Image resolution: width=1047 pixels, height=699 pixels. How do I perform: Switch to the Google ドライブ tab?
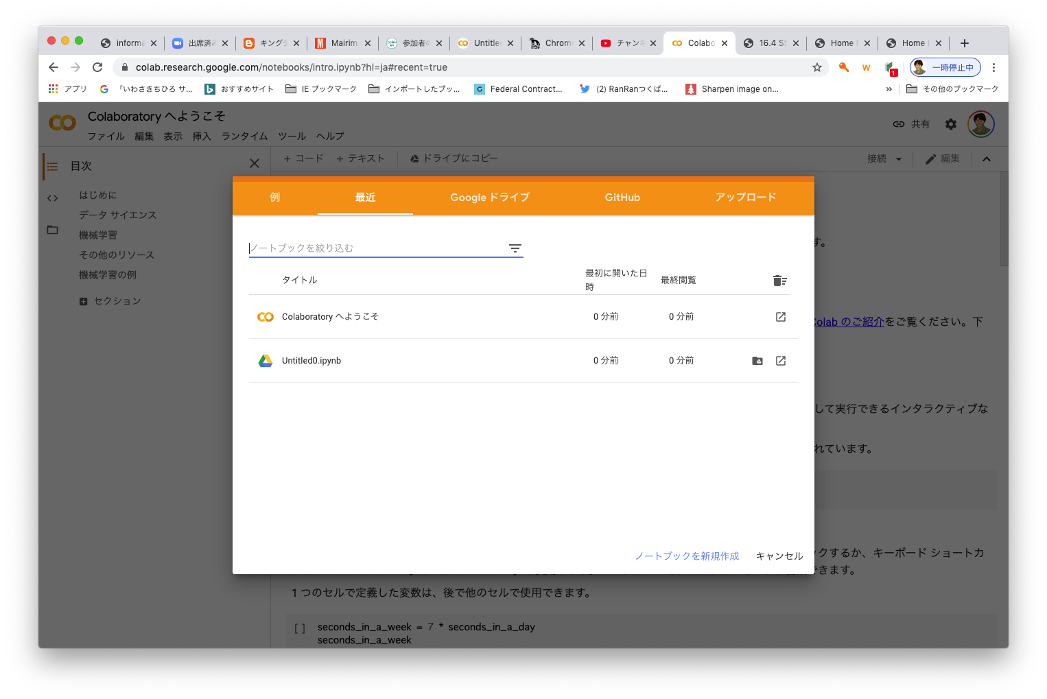click(490, 198)
